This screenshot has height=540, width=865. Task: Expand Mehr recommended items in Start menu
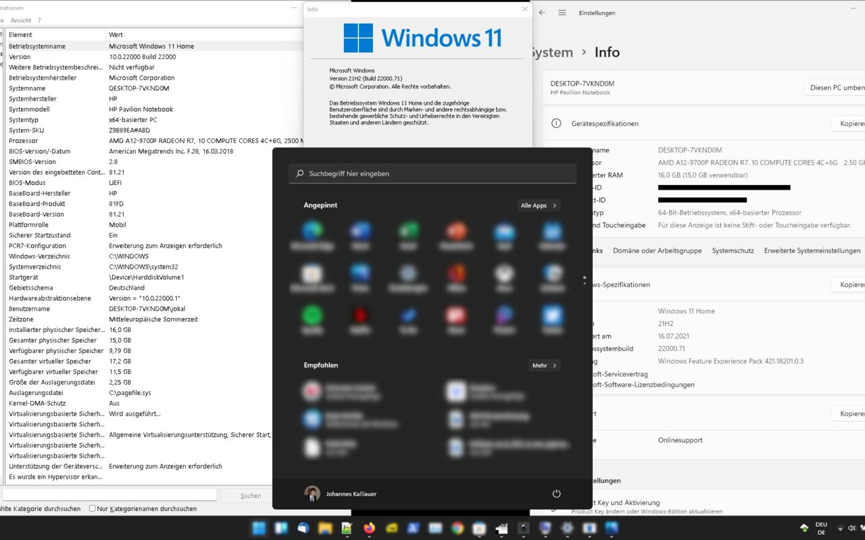coord(544,365)
